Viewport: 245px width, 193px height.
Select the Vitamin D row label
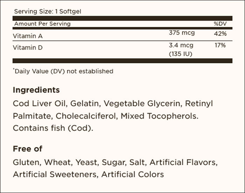(28, 48)
